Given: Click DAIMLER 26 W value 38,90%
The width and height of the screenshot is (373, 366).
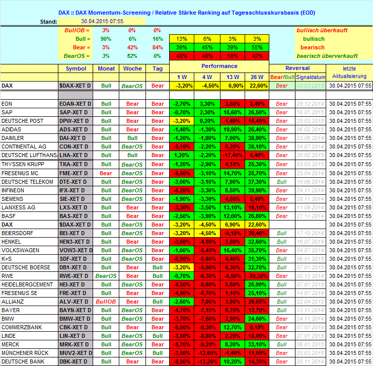Looking at the screenshot, I should click(x=257, y=138).
